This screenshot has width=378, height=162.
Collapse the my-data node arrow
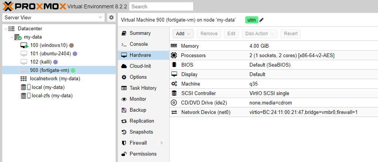coord(11,37)
